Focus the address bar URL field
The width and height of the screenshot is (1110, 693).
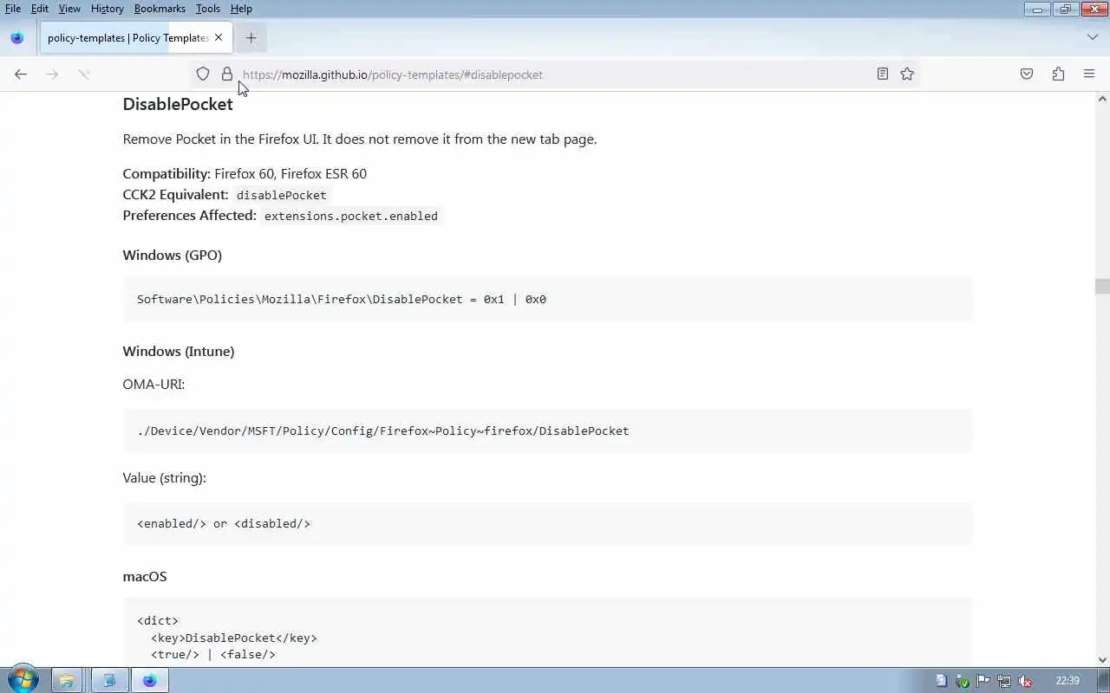[x=555, y=74]
